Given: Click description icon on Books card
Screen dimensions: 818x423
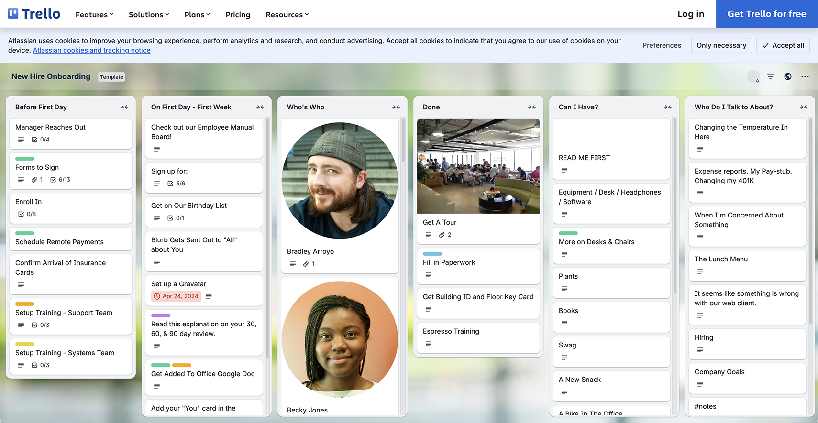Looking at the screenshot, I should pos(564,323).
